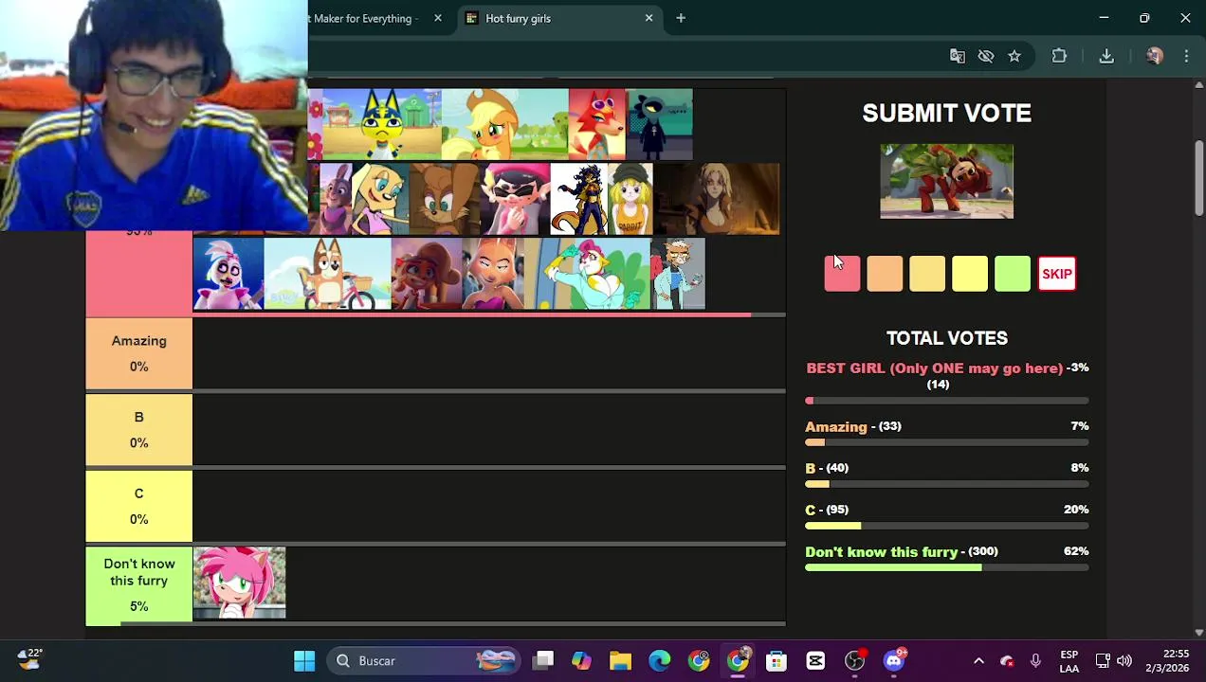Switch to the Maker for Everything tab
This screenshot has height=682, width=1206.
coord(362,18)
